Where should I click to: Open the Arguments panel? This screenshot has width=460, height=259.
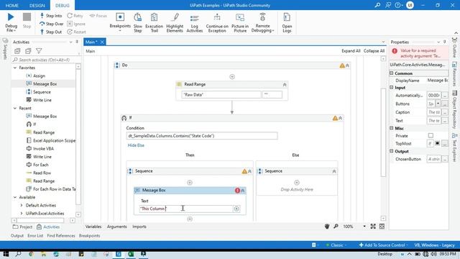coord(116,227)
